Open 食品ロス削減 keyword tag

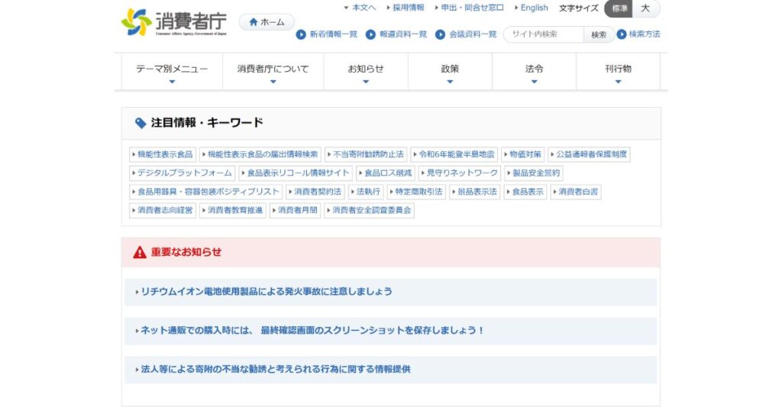(x=386, y=173)
